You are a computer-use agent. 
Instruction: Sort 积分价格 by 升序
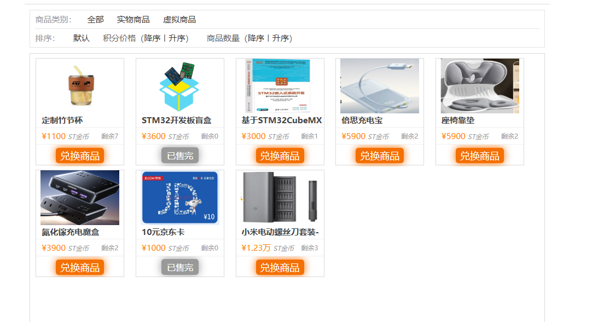(176, 38)
